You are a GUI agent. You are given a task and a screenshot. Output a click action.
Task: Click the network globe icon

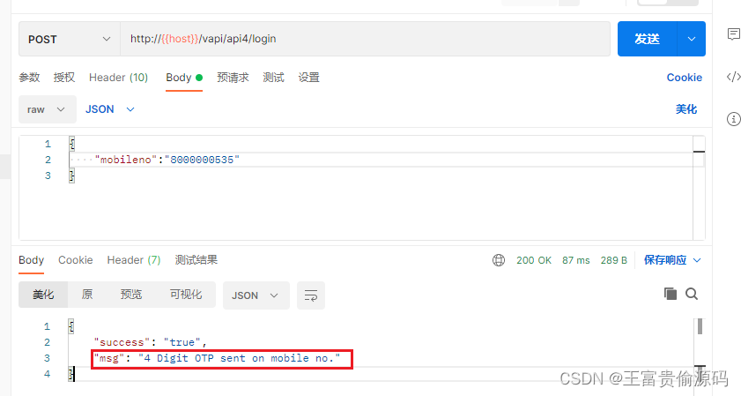coord(499,260)
